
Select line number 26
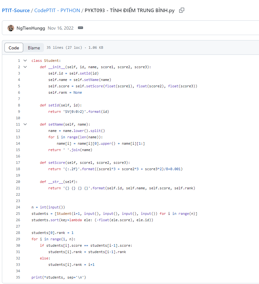tap(18, 220)
